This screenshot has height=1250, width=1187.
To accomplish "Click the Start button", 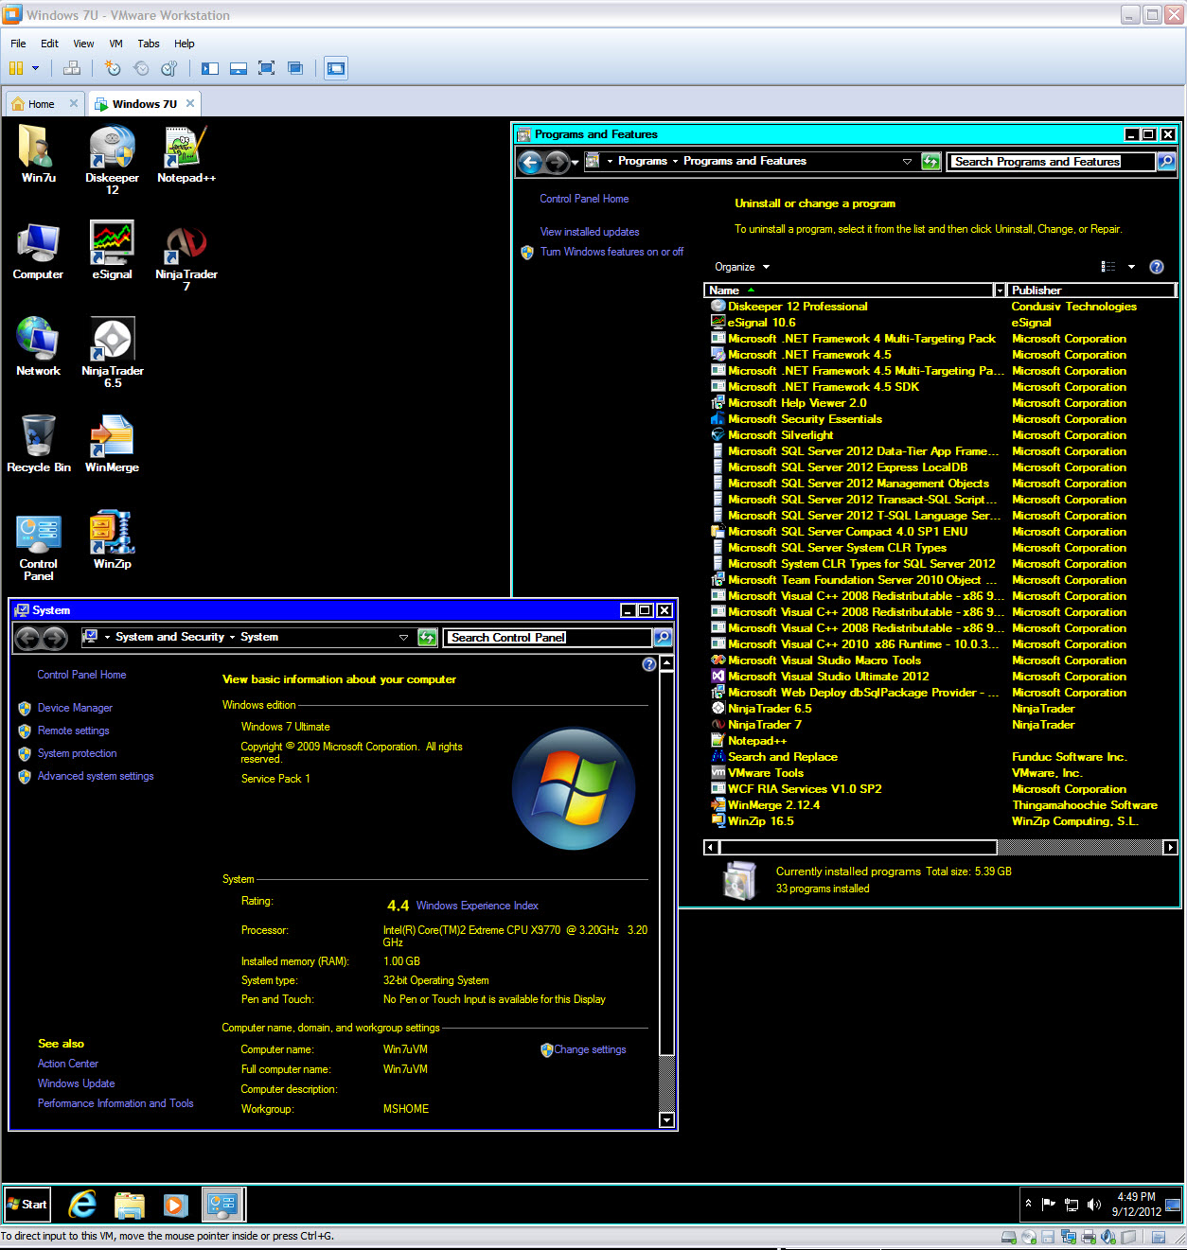I will pos(27,1205).
